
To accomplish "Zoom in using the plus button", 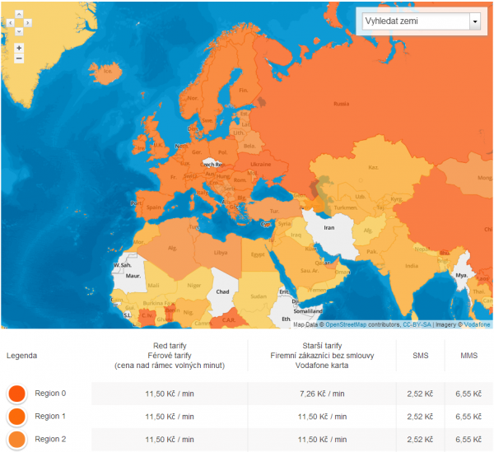I will click(19, 48).
